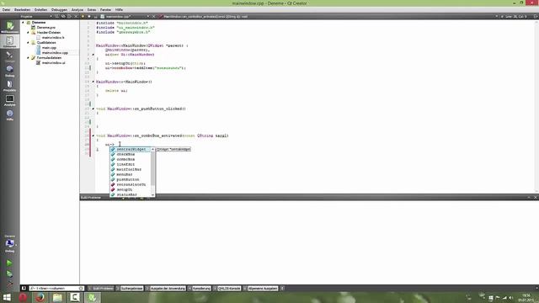Collapse the Header-Dateien folder

(28, 32)
